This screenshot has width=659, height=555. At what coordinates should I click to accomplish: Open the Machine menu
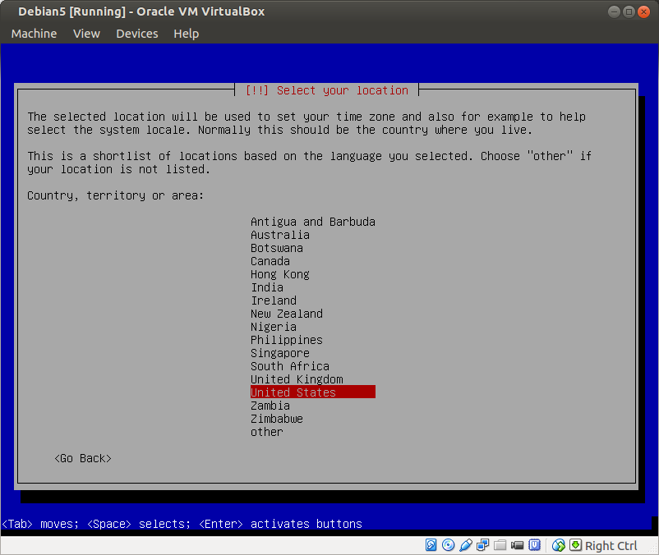(34, 34)
